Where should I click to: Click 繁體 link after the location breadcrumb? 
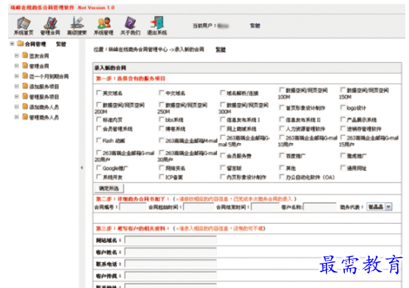coord(221,49)
